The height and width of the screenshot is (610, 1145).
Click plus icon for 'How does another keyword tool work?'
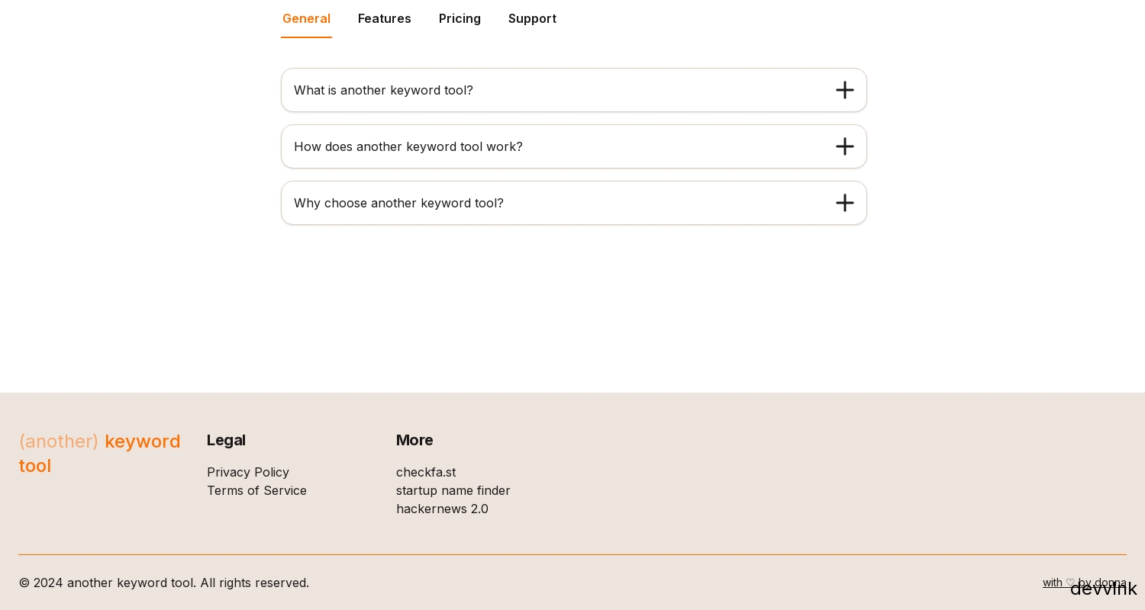[x=844, y=146]
